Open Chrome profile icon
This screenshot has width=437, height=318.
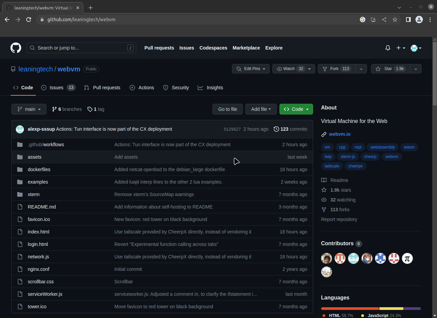pos(419,20)
